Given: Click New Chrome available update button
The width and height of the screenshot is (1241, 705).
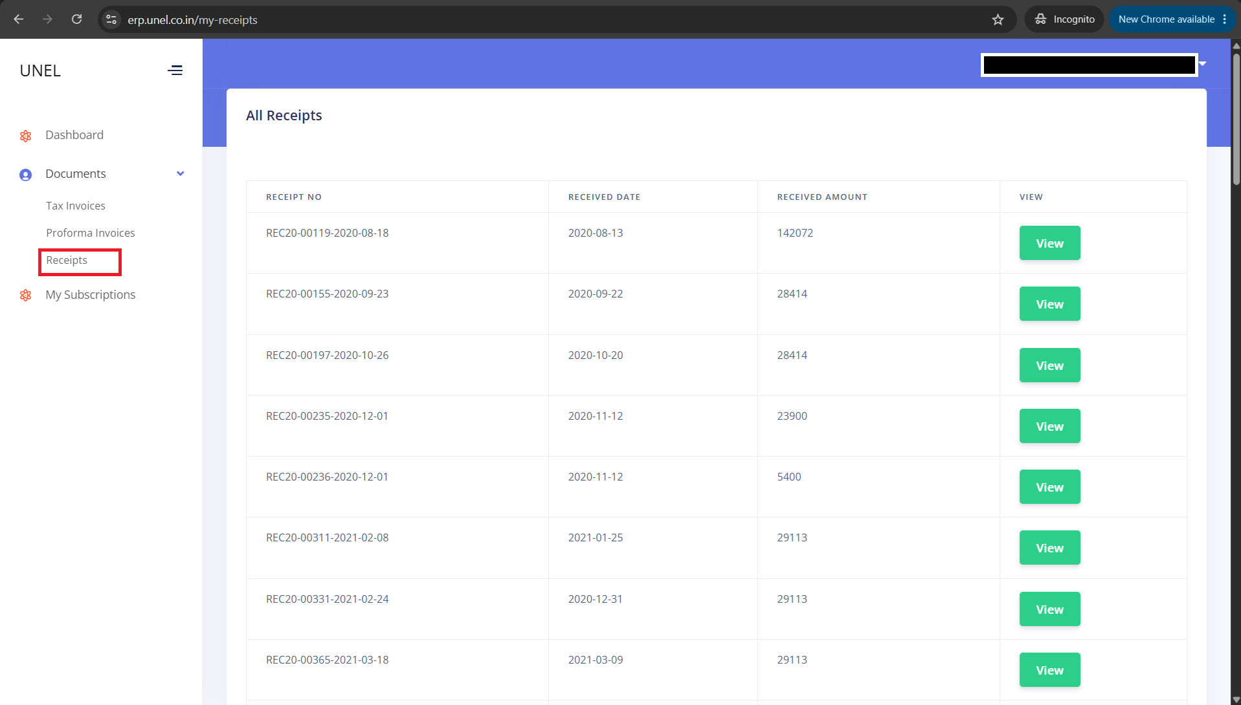Looking at the screenshot, I should point(1173,19).
